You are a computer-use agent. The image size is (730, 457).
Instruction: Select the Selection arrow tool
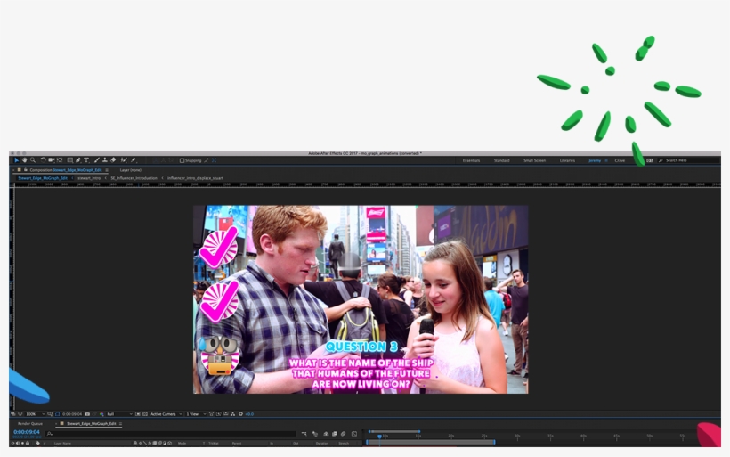tap(16, 160)
